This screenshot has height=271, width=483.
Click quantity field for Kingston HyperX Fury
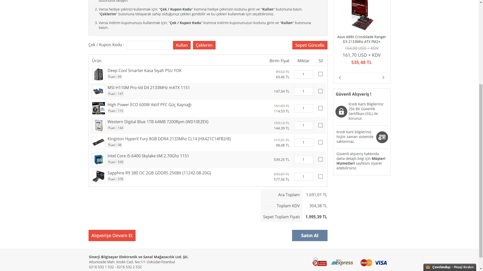coord(303,143)
